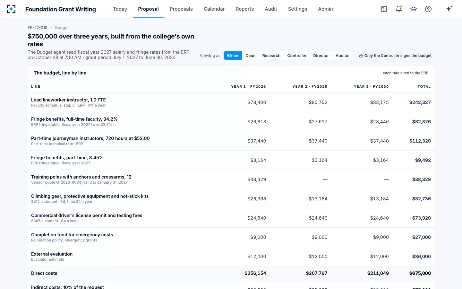This screenshot has height=289, width=462.
Task: Click the "each rate cited to the ERP" note
Action: (406, 73)
